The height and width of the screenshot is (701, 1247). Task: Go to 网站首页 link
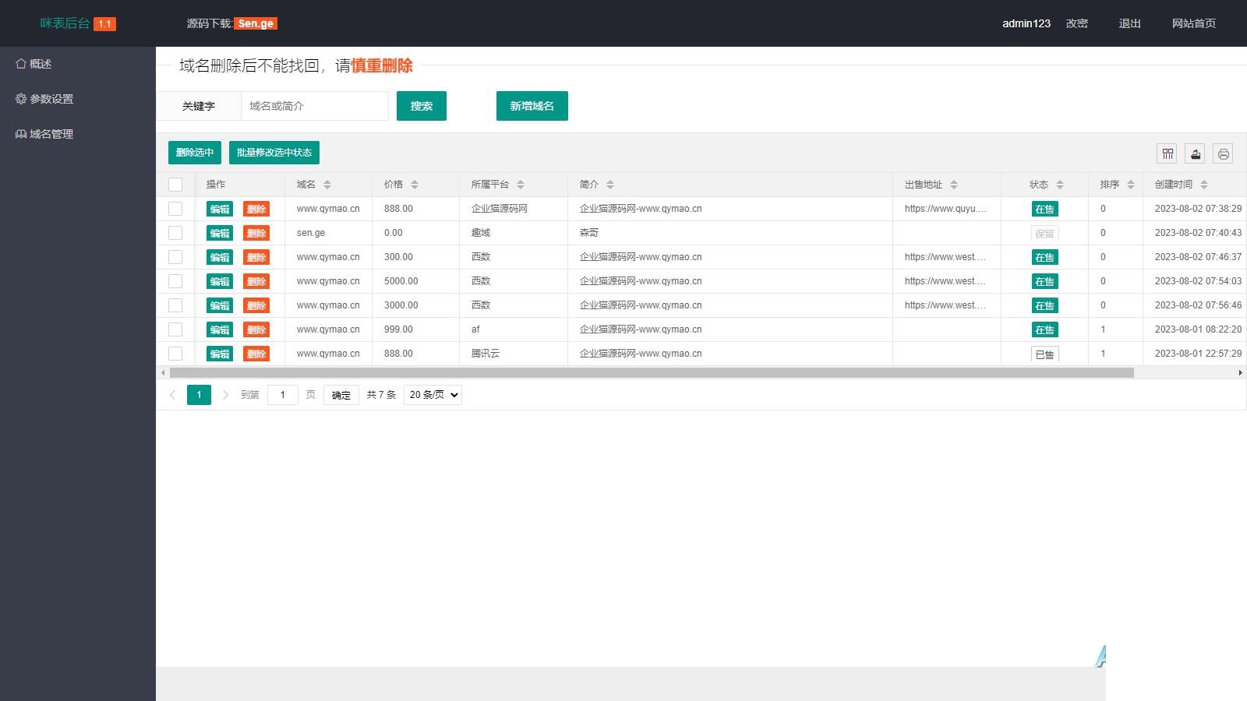click(1193, 23)
